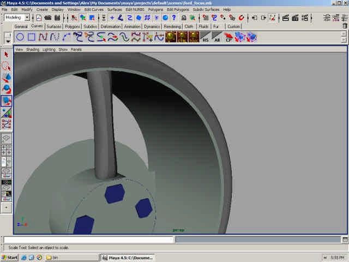Choose the Move tool in toolbox
The image size is (349, 262).
point(7,78)
